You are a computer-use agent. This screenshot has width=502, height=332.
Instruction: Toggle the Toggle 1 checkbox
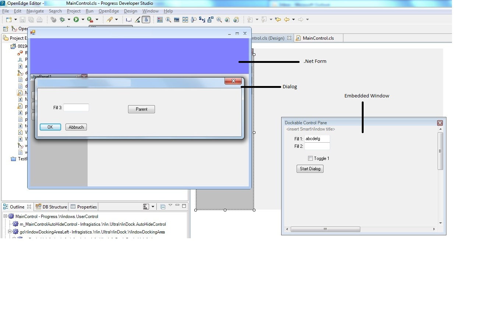tap(310, 158)
